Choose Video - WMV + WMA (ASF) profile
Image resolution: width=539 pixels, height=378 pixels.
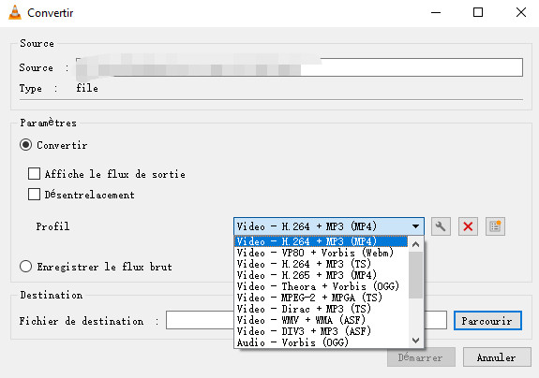[322, 320]
